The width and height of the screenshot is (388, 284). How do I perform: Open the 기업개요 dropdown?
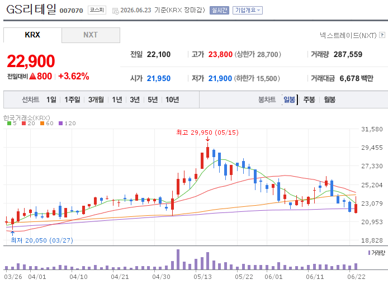click(248, 11)
